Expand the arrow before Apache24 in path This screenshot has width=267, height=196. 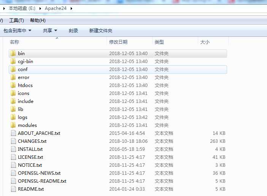click(40, 8)
